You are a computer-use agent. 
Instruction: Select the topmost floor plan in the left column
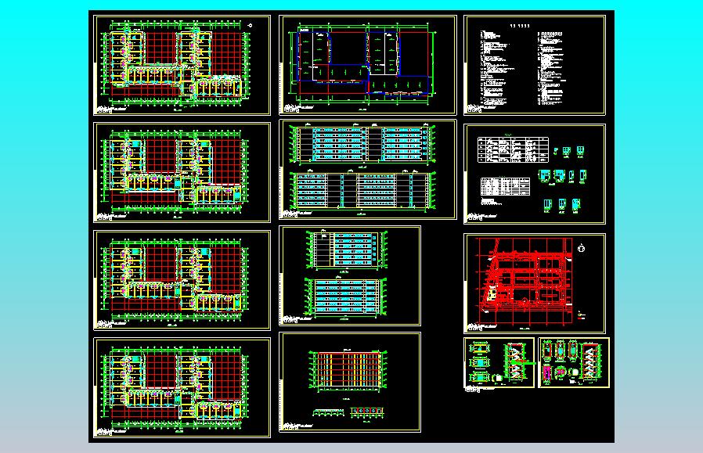click(182, 65)
